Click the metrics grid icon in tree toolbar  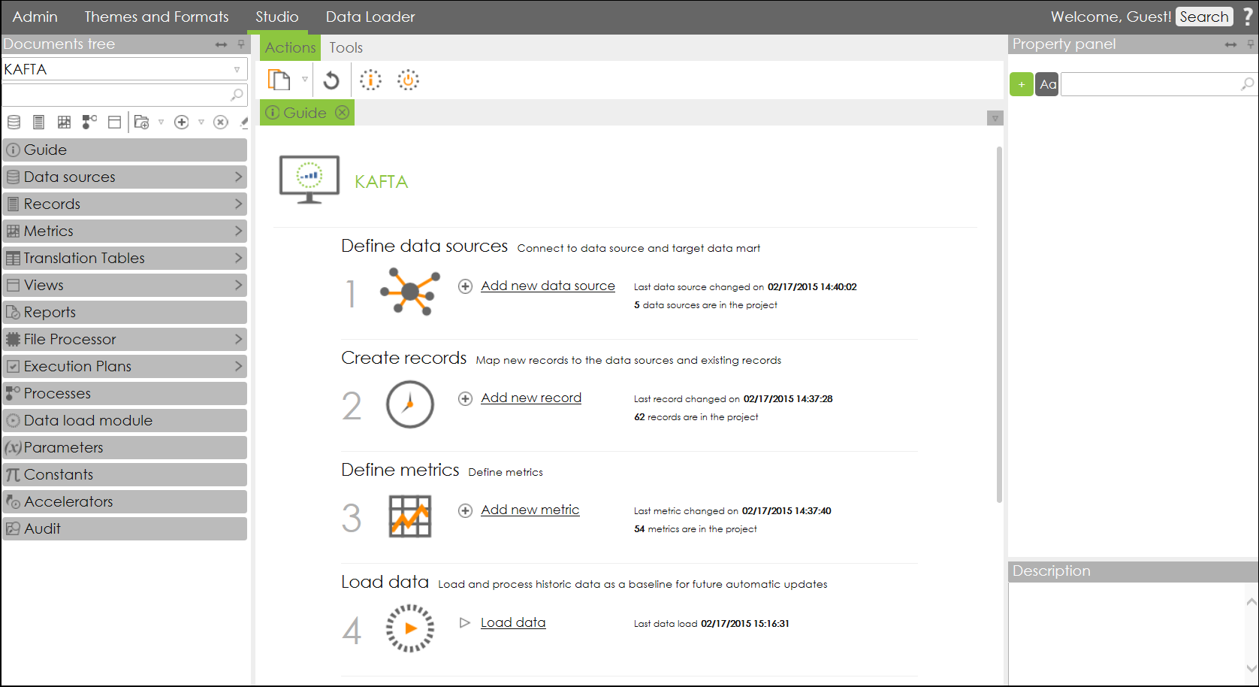65,122
